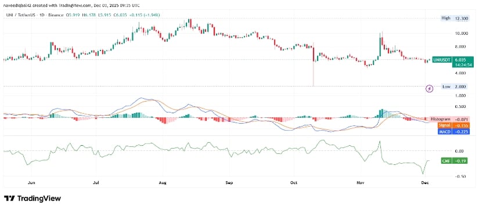Viewport: 479px width, 209px height.
Task: Click the Nov label on time axis
Action: [360, 183]
